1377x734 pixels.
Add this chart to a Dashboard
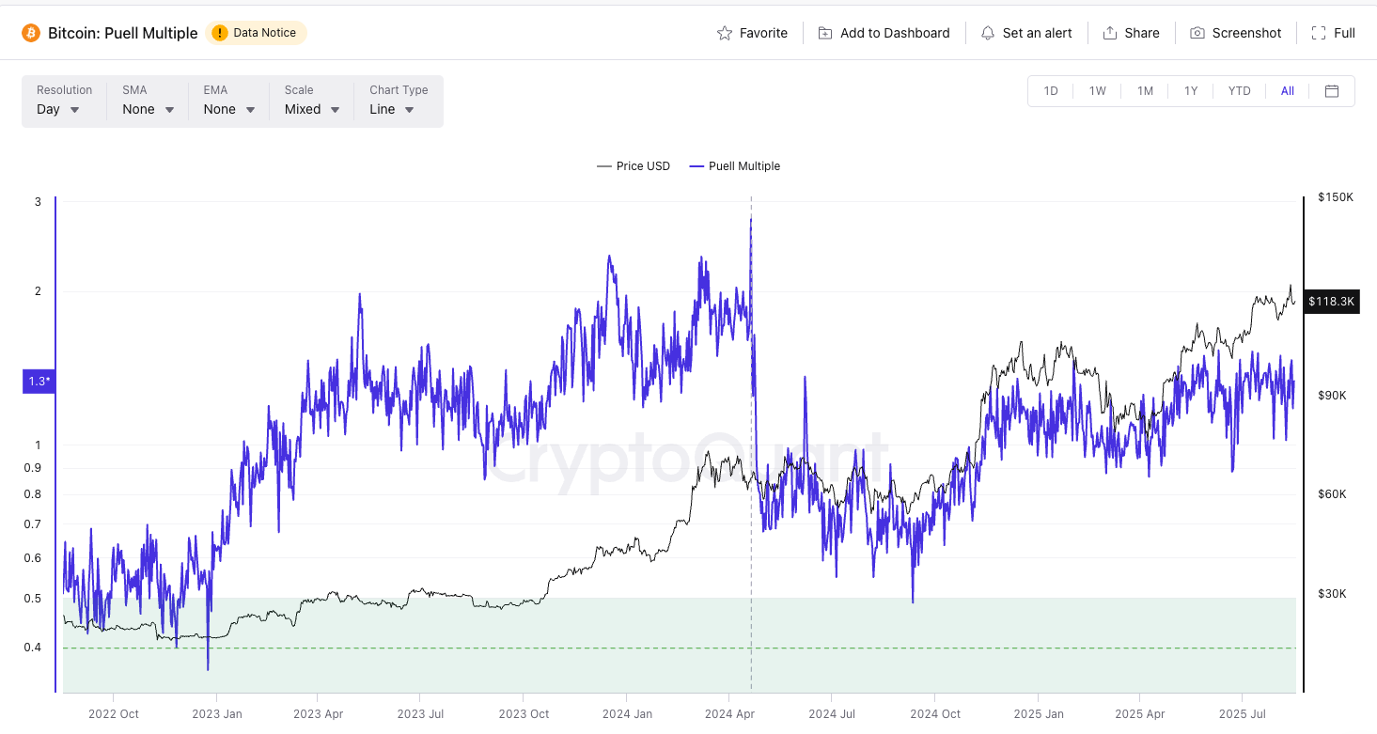[x=884, y=33]
